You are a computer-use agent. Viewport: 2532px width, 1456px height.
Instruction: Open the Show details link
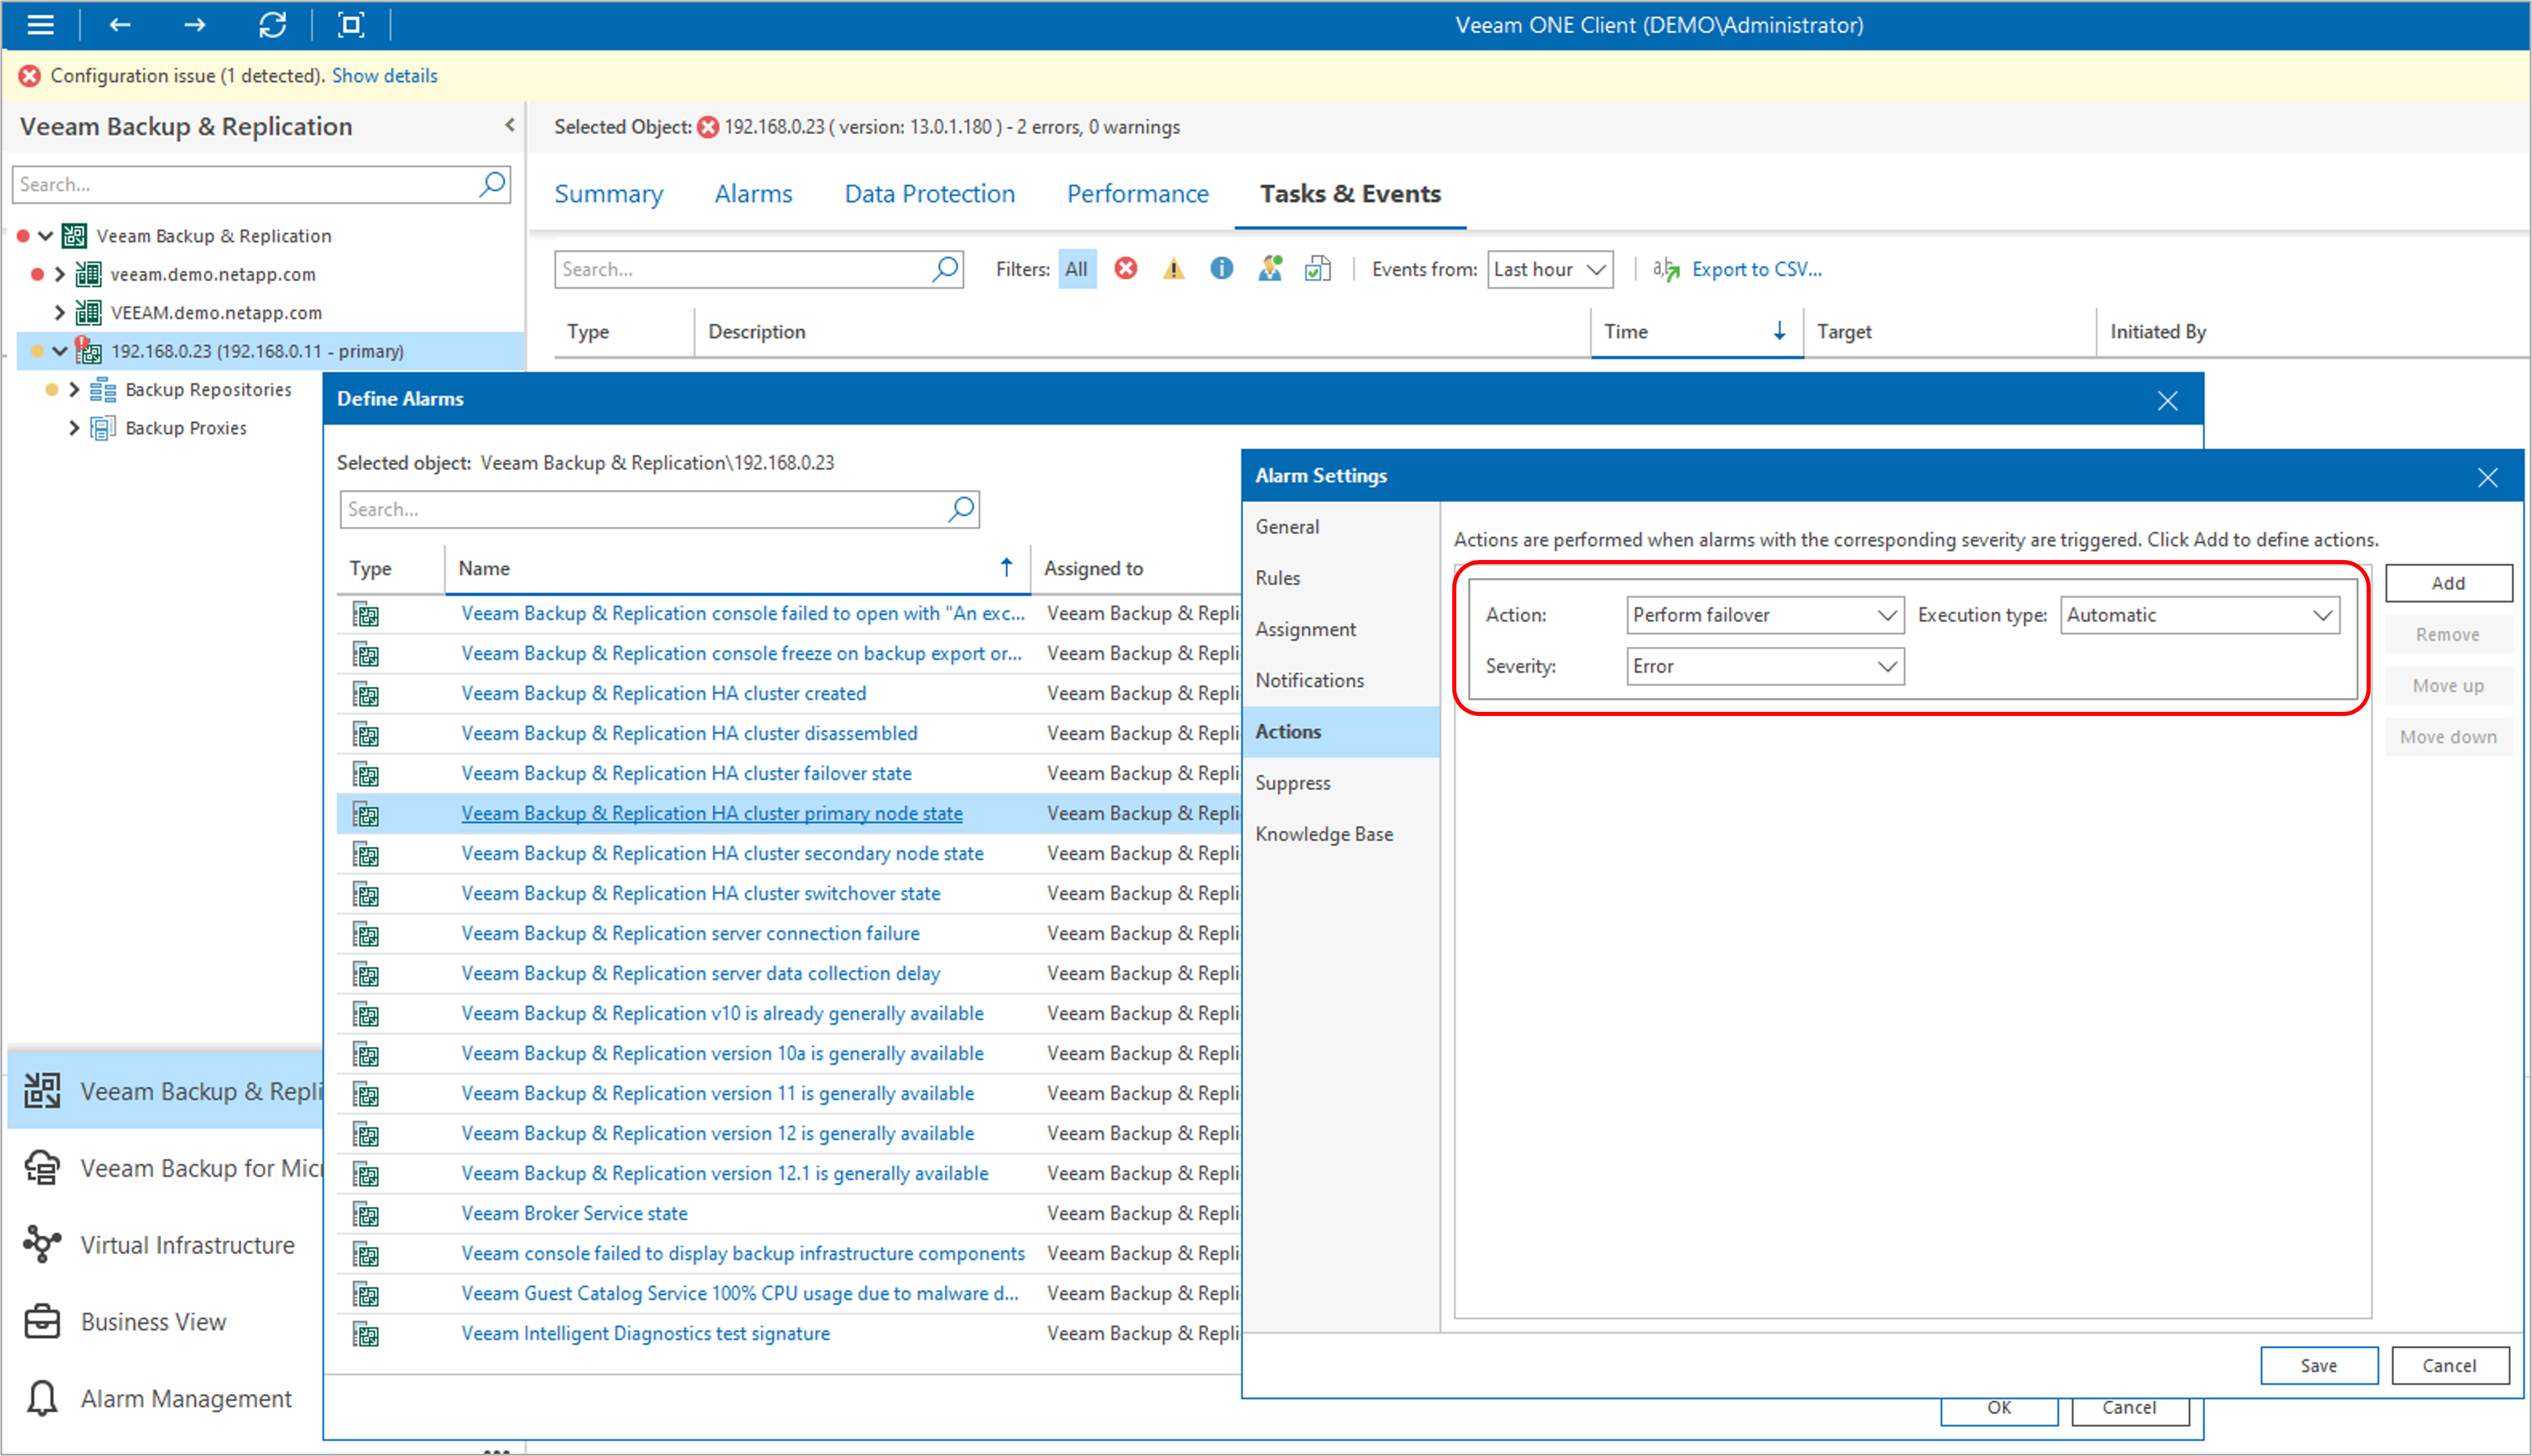click(384, 76)
